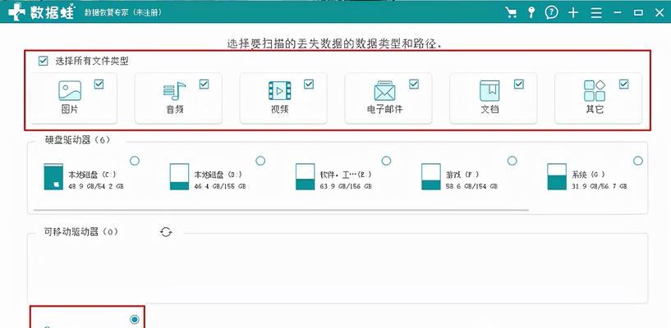Toggle the selected radio button at bottom left

pyautogui.click(x=135, y=319)
